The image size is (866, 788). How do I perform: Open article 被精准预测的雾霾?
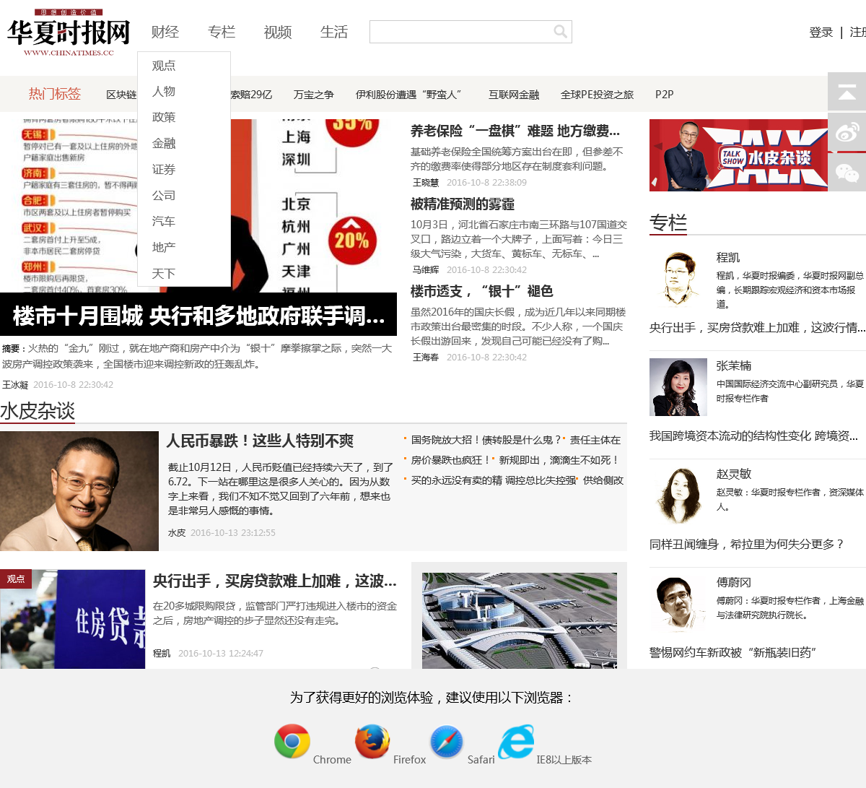pos(463,204)
